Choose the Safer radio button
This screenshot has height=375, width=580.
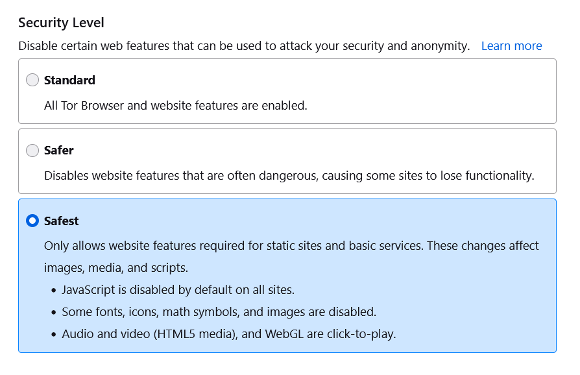point(32,151)
